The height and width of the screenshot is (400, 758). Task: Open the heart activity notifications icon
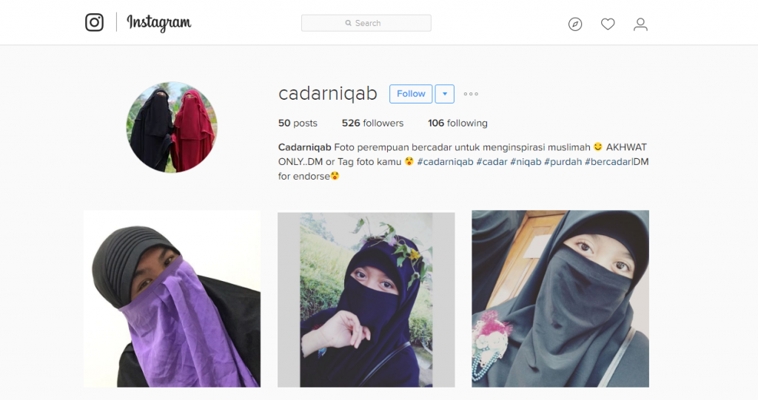click(x=608, y=24)
